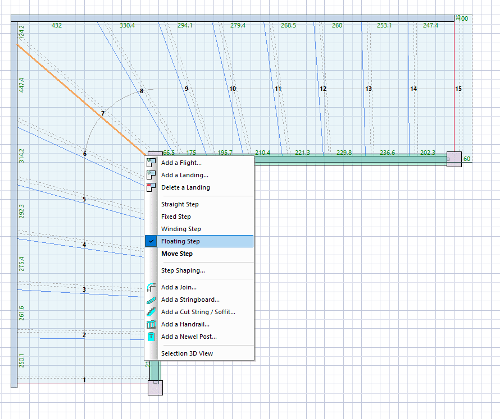Choose Move Step menu entry
The width and height of the screenshot is (500, 419).
[x=199, y=254]
